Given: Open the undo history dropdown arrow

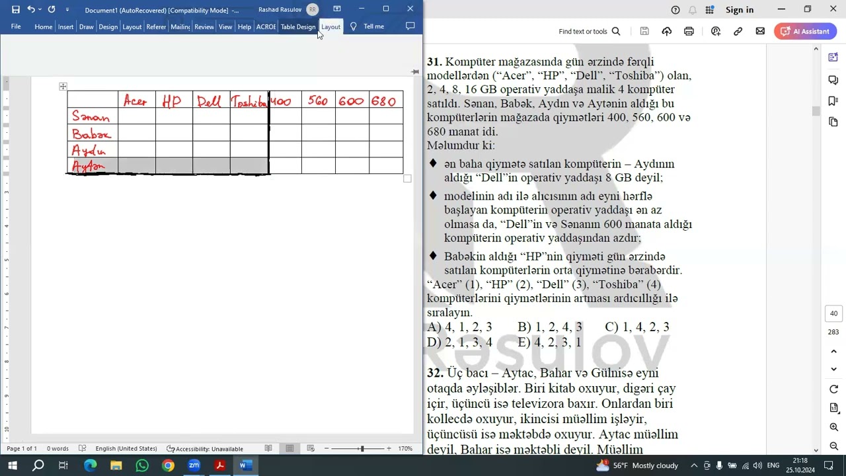Looking at the screenshot, I should [x=40, y=9].
